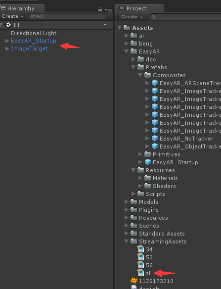Screen dimensions: 221x289
Task: Toggle the Hierarchy panel lock icon
Action: [x=100, y=9]
